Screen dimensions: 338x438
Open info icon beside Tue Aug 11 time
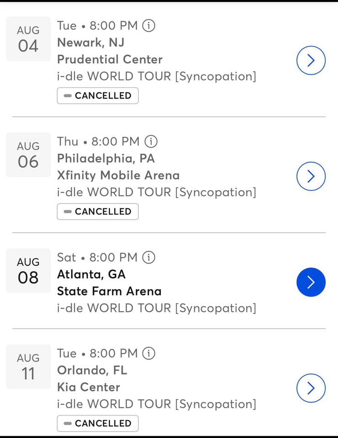pos(149,353)
